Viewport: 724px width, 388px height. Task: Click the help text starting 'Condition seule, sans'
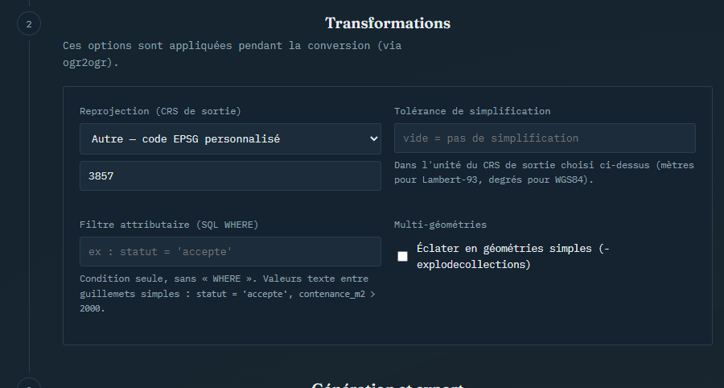tap(227, 294)
